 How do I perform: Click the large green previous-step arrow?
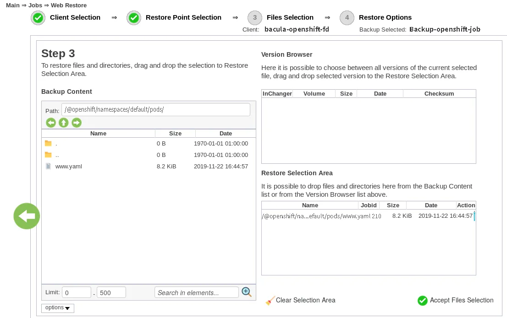point(27,216)
